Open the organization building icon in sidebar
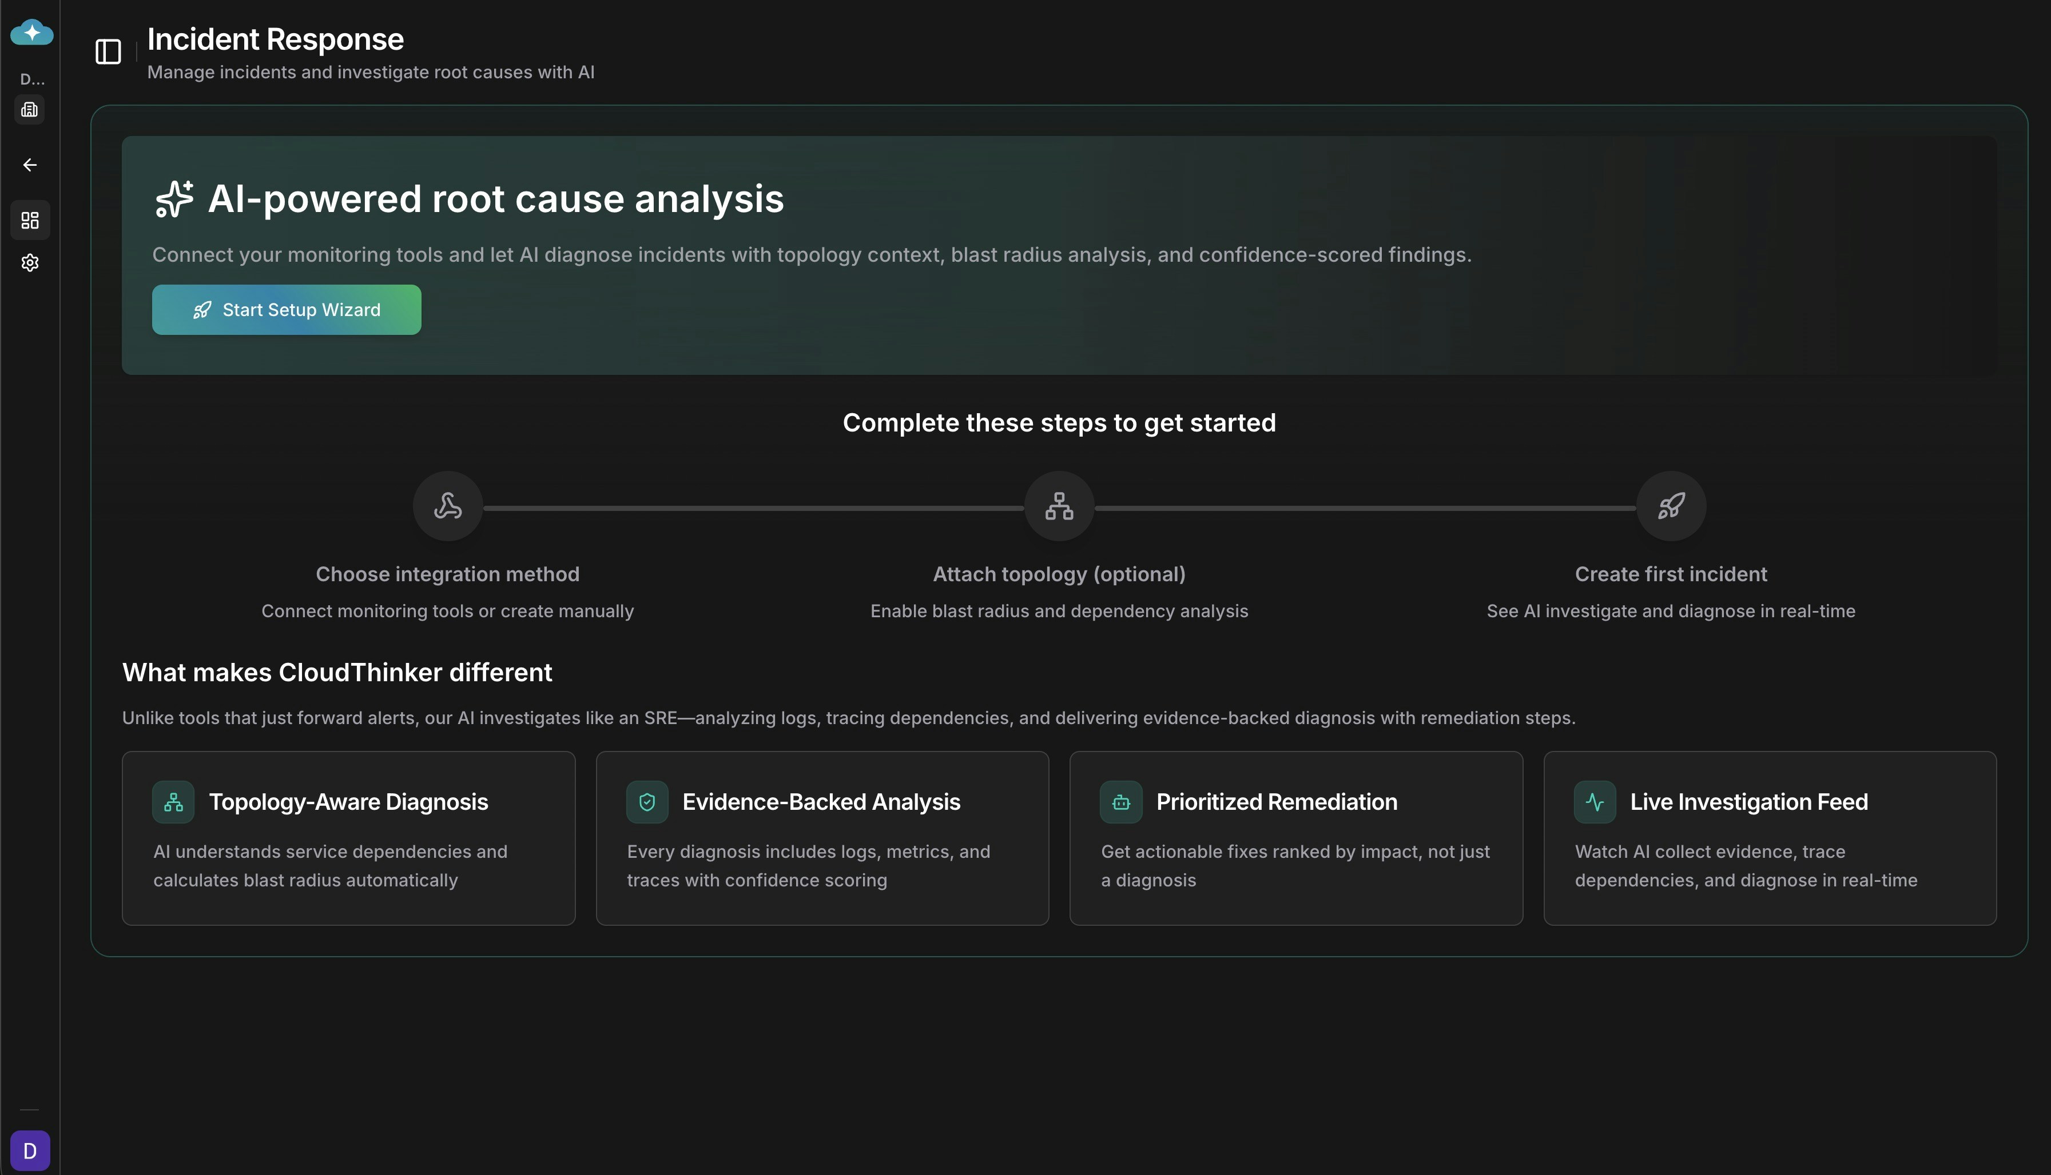The height and width of the screenshot is (1175, 2051). [30, 109]
